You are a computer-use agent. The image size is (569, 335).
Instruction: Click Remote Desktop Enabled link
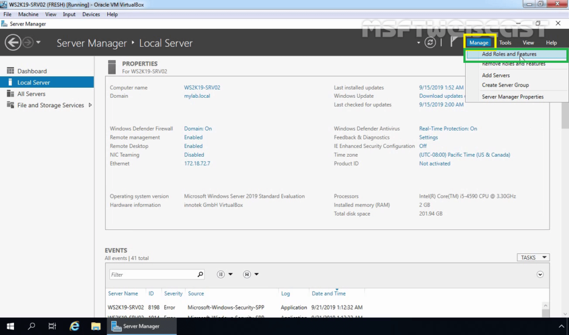193,146
